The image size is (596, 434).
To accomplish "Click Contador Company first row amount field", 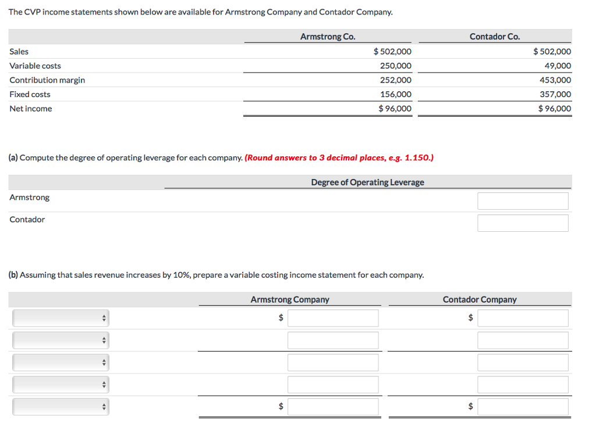I will coord(523,318).
